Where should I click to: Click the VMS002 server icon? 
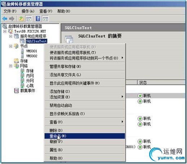(x=22, y=56)
